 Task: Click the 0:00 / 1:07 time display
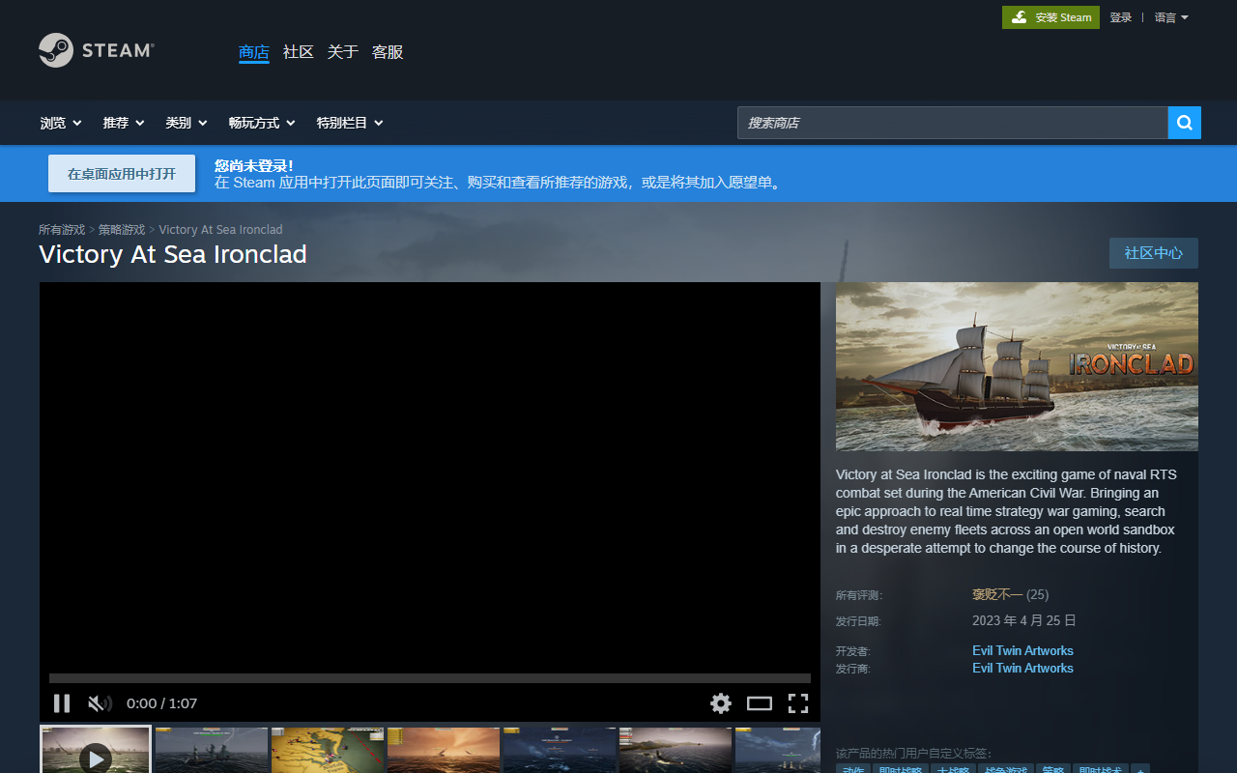161,703
